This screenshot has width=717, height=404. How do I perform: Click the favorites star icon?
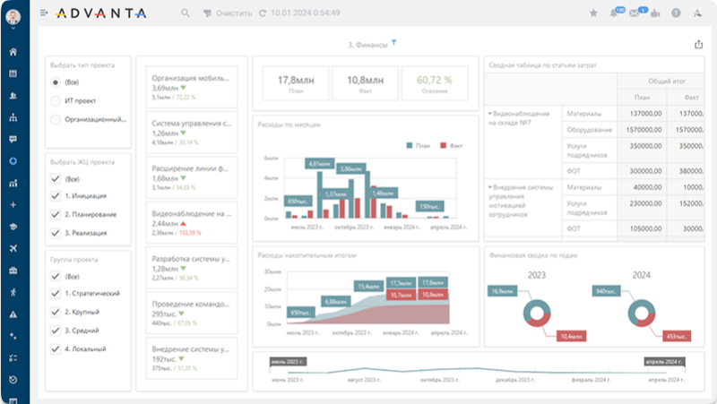click(x=593, y=13)
